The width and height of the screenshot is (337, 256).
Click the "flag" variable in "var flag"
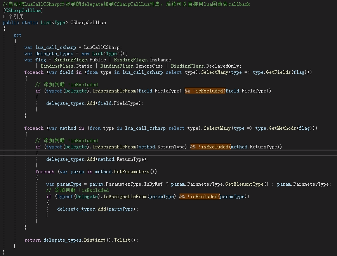click(41, 60)
